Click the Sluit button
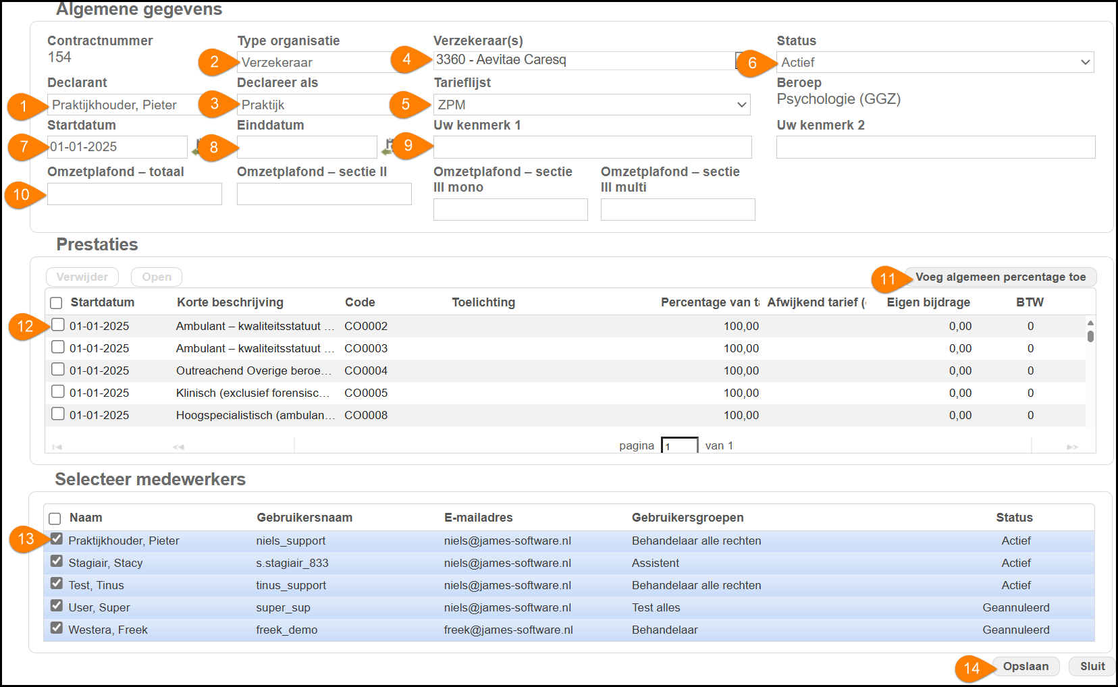 click(x=1092, y=666)
